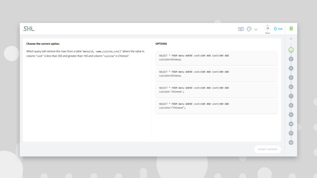Image resolution: width=317 pixels, height=178 pixels.
Task: Select option with cuisine<>"Chinese"
Action: (x=216, y=106)
